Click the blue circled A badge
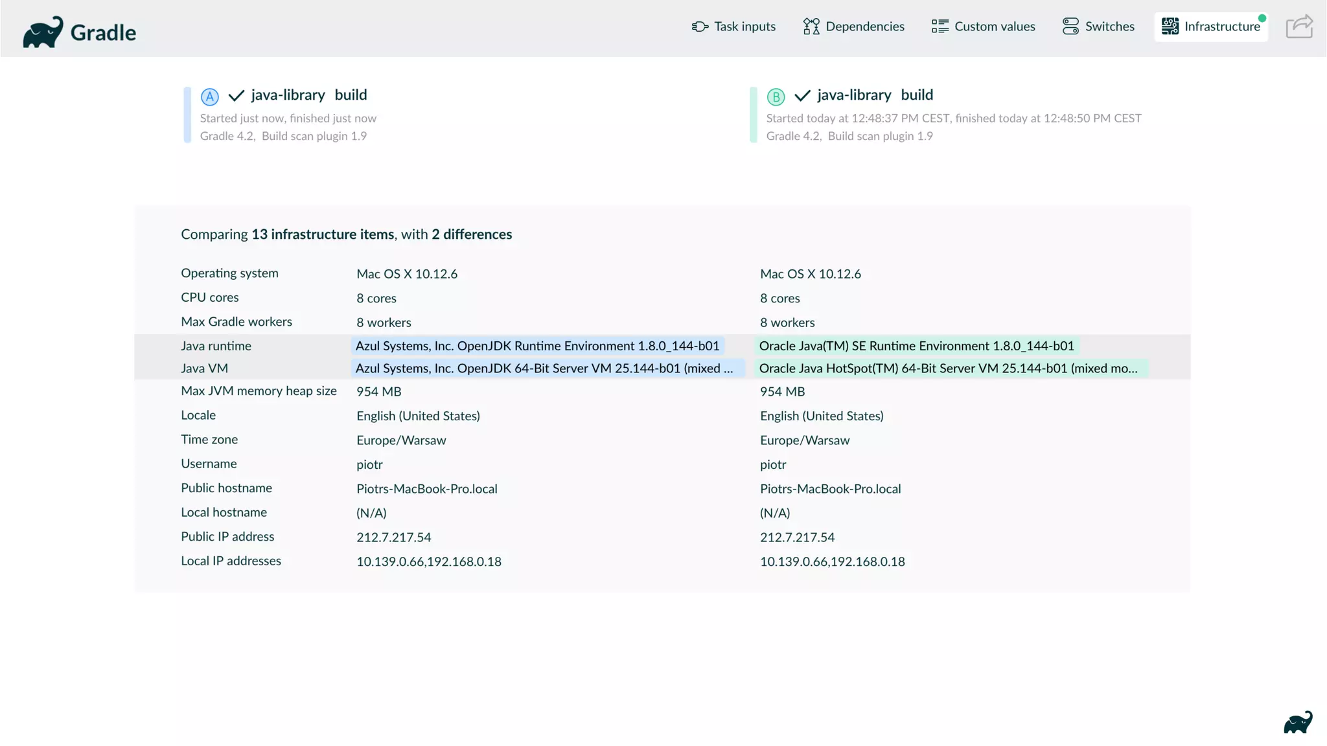 209,96
